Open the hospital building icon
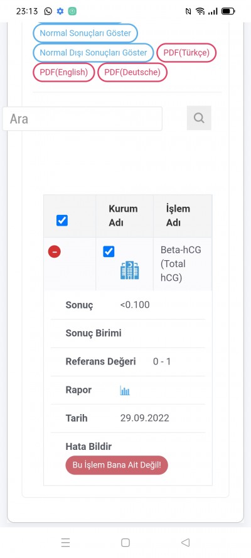 click(129, 270)
